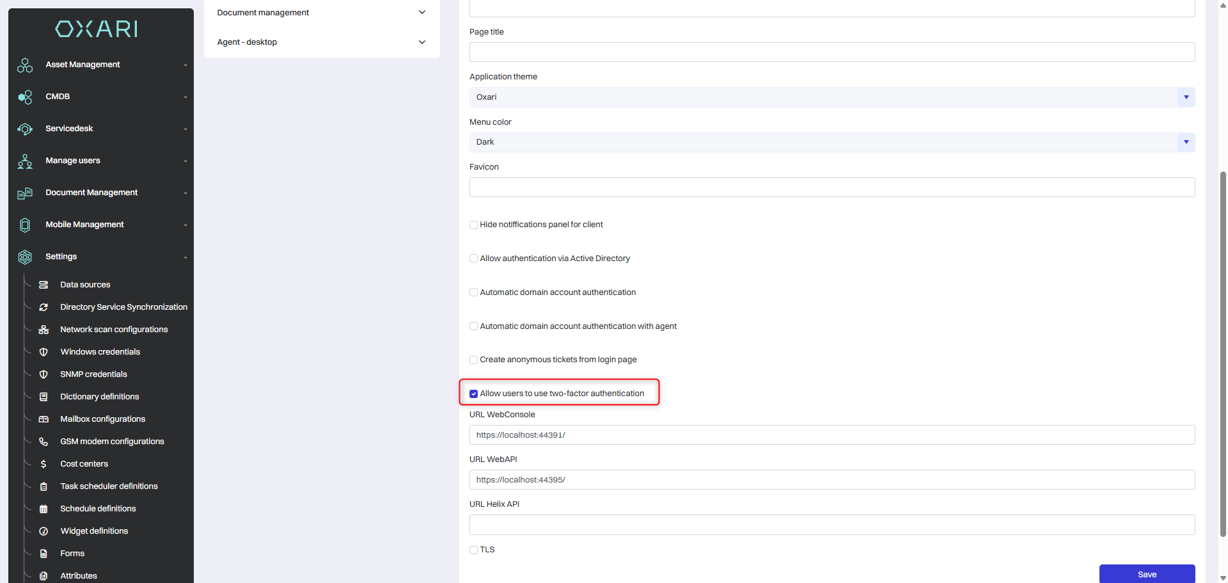Click the Servicedesk sidebar icon
This screenshot has height=583, width=1228.
click(25, 129)
